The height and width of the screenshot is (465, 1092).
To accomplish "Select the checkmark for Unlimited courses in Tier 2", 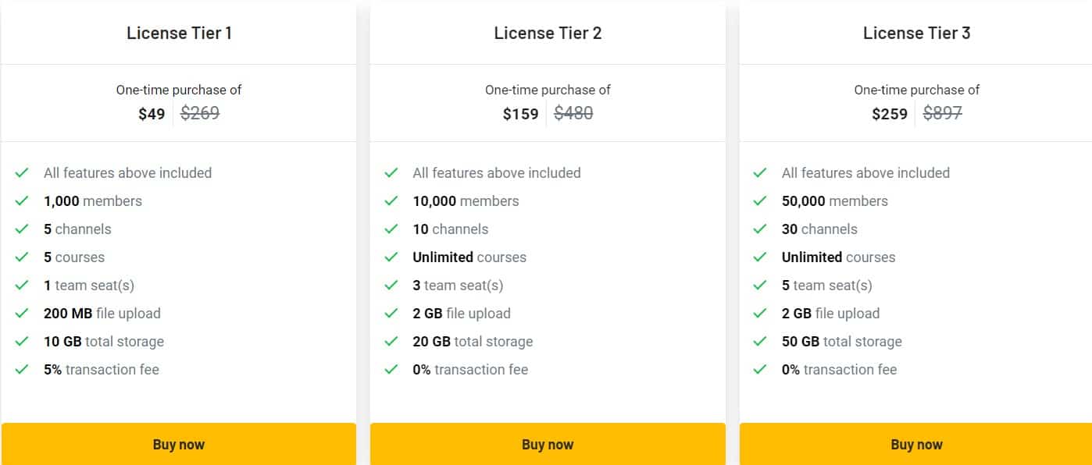I will 391,257.
